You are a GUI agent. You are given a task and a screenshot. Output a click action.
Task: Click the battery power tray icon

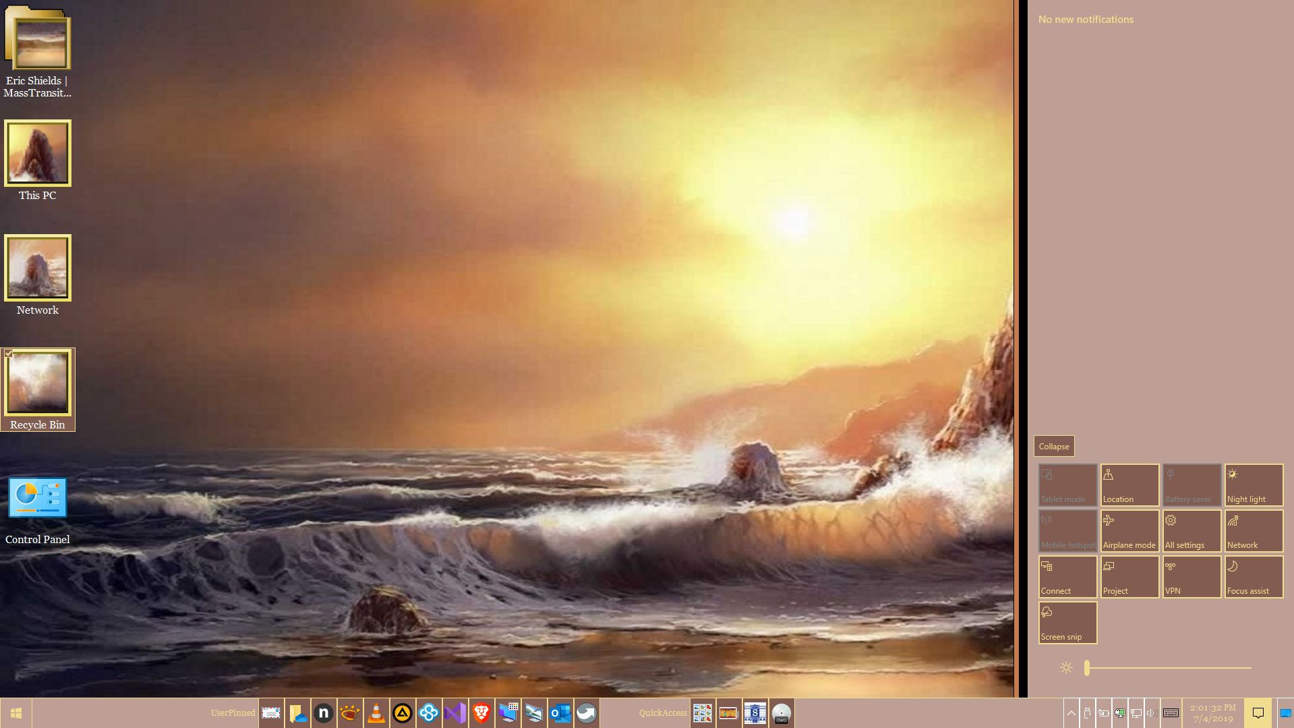pyautogui.click(x=1104, y=713)
